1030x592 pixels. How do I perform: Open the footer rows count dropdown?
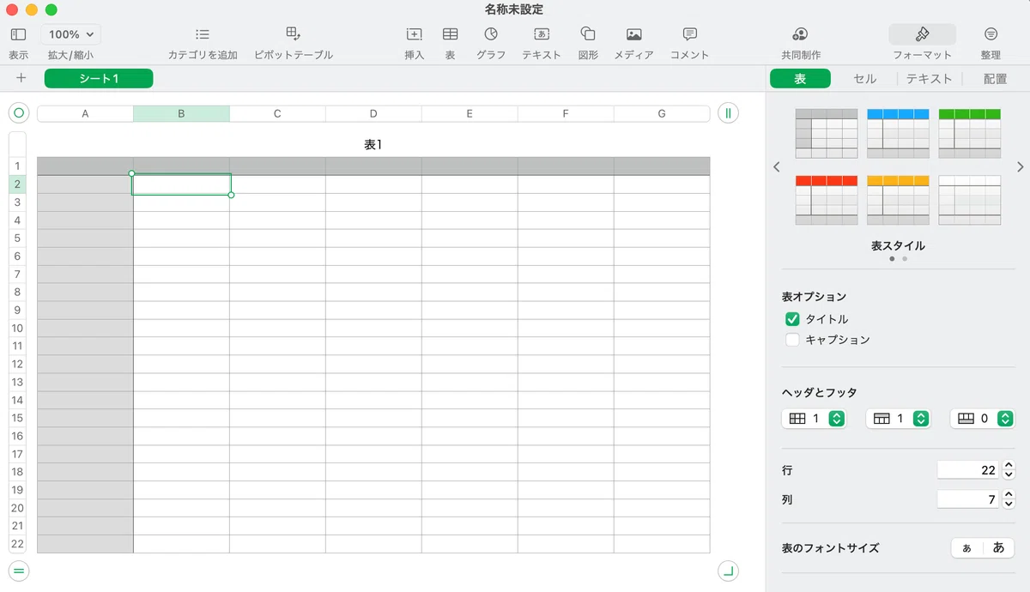click(x=982, y=419)
